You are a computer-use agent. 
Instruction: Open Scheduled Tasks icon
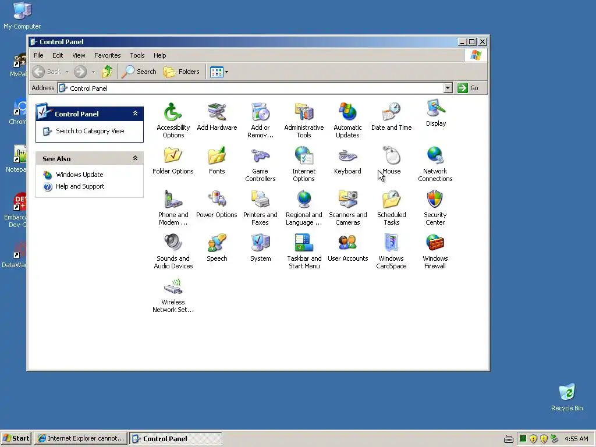[x=392, y=208]
